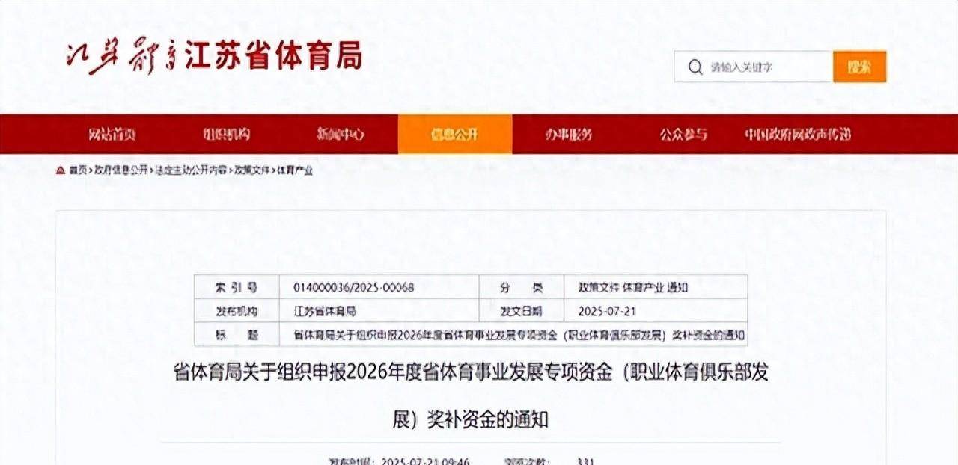Click the publish time 2025-07-21 09:46

425,461
